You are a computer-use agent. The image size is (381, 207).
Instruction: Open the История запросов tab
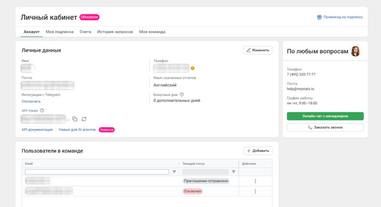[x=115, y=32]
